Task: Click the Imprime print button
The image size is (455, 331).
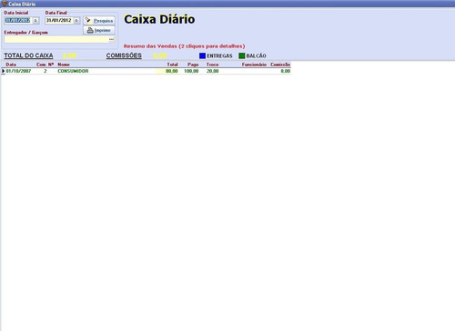Action: point(99,30)
